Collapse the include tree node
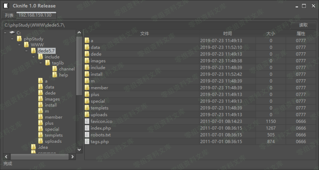This screenshot has height=170, width=319. (33, 57)
